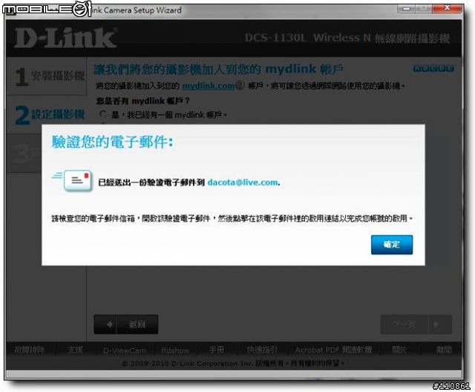Viewport: 475px width, 392px height.
Task: Click the heading 讓我們將您的攝影機加入到您的 mydlink 帳戶
Action: tap(218, 70)
